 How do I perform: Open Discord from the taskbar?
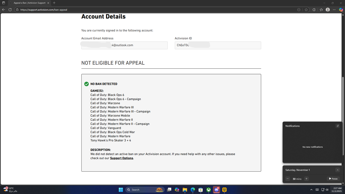tap(216, 190)
